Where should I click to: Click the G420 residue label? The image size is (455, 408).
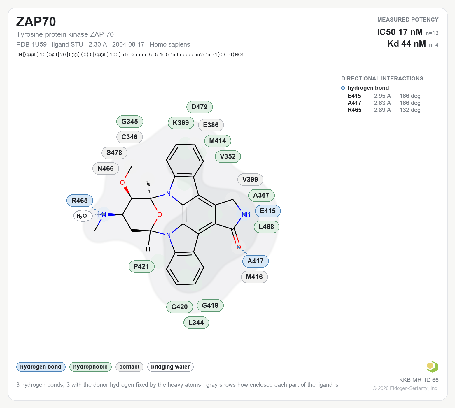pyautogui.click(x=180, y=307)
